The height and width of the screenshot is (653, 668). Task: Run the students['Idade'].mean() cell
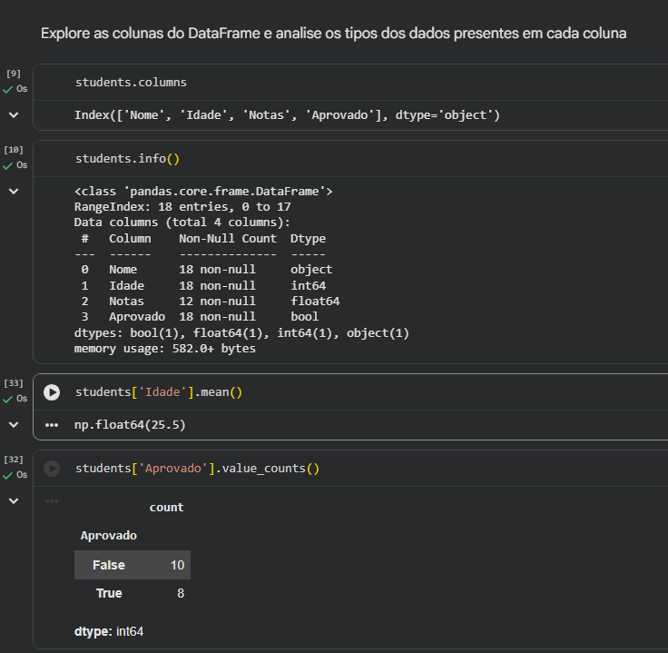pyautogui.click(x=52, y=392)
